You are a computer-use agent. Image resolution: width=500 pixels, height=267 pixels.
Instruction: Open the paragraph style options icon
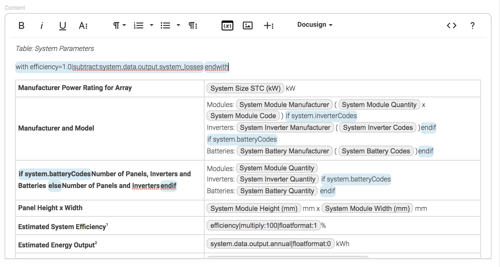coord(193,25)
